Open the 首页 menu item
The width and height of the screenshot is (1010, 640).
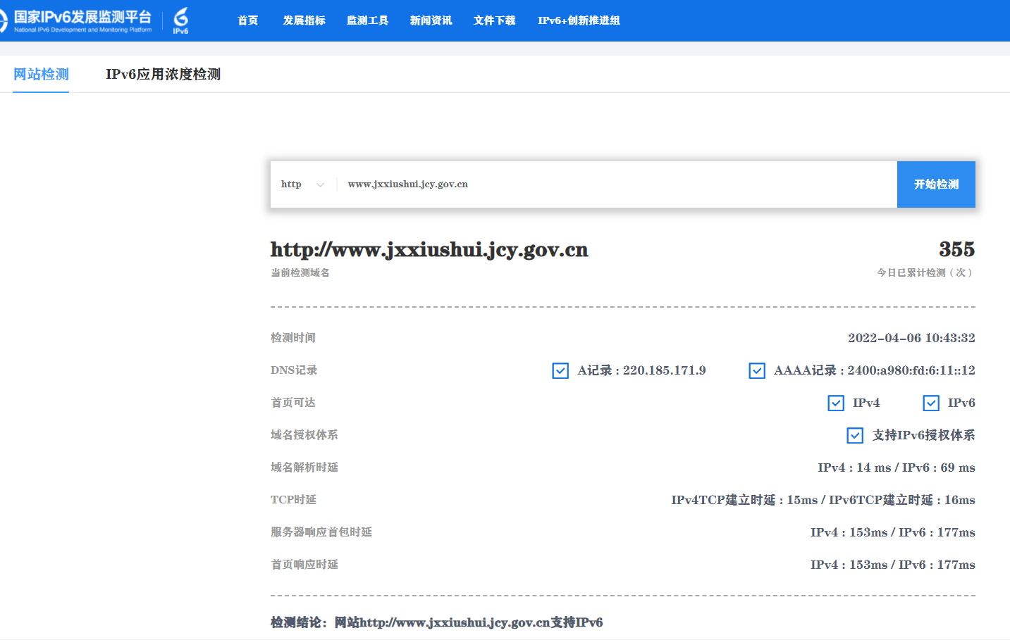(x=248, y=20)
